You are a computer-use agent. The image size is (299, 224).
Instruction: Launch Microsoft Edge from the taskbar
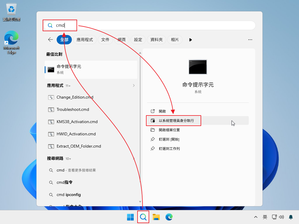[x=169, y=217]
